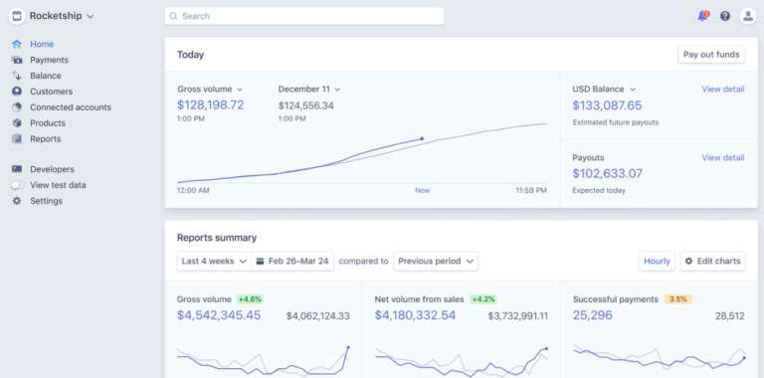Click the Edit charts button
764x378 pixels.
(x=713, y=261)
